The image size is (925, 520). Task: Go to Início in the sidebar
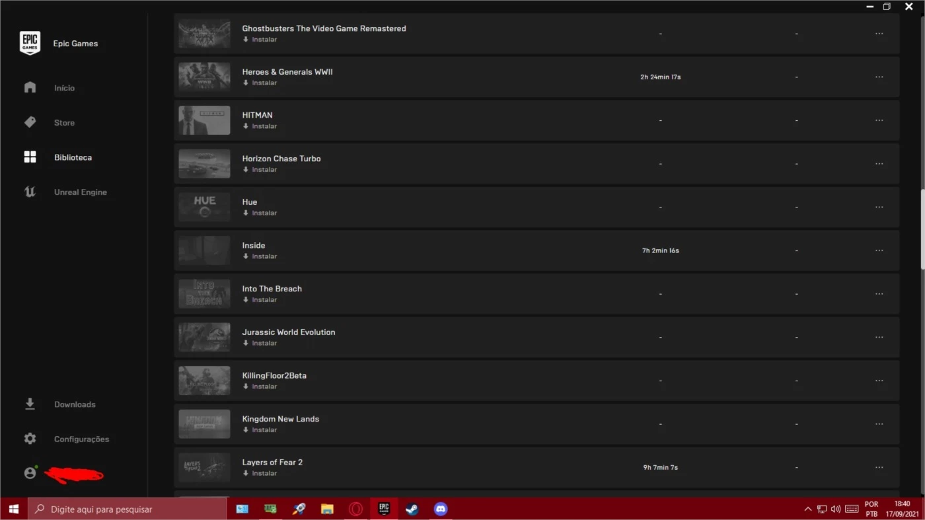pyautogui.click(x=64, y=88)
